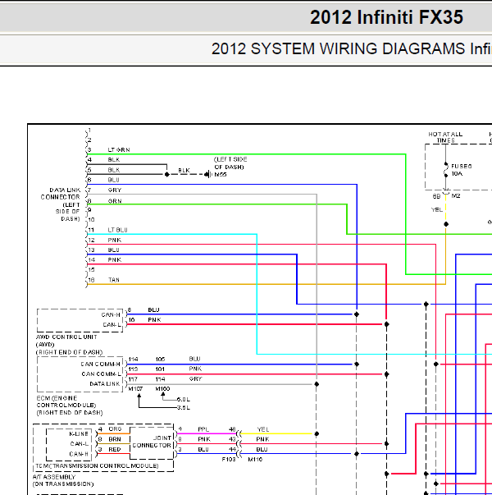Click the 'F103' connector label
492x495 pixels.
229,460
